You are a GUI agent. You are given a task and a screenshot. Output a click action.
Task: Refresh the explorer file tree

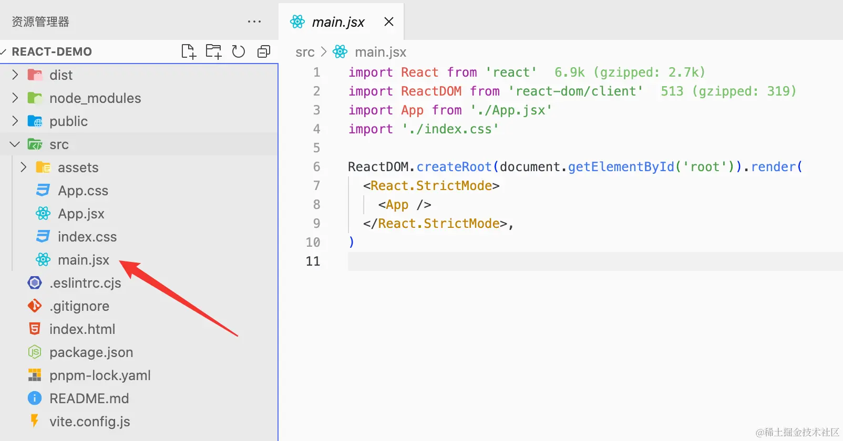tap(239, 51)
